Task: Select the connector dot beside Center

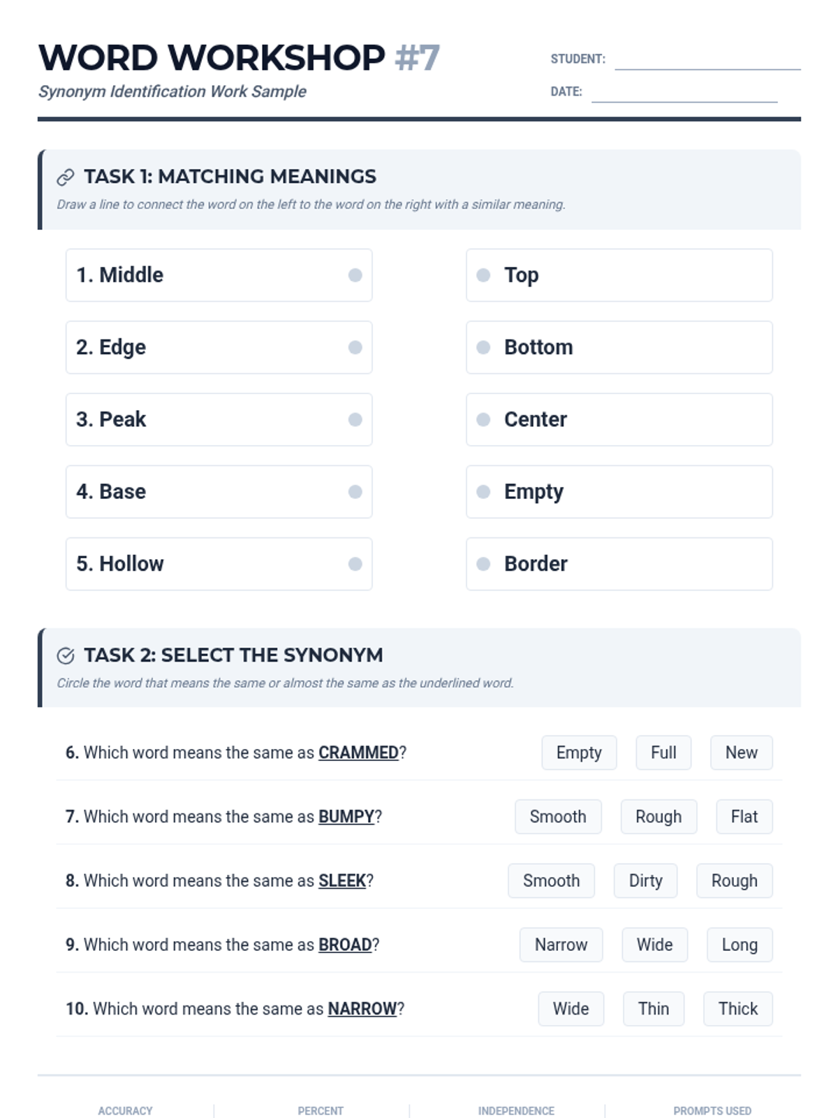Action: (483, 419)
